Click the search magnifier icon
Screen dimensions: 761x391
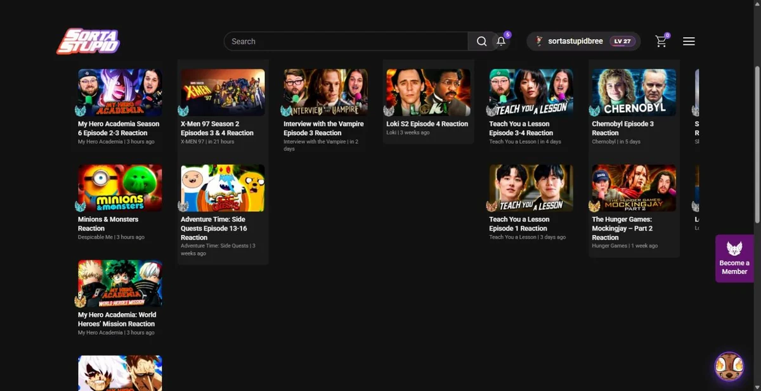482,41
